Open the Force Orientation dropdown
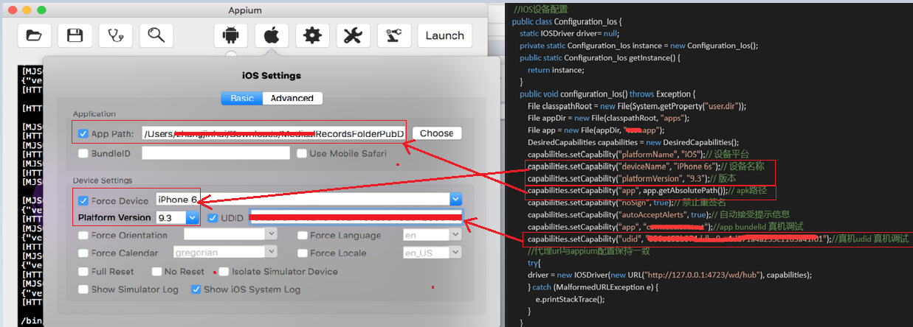Image resolution: width=913 pixels, height=327 pixels. tap(271, 233)
